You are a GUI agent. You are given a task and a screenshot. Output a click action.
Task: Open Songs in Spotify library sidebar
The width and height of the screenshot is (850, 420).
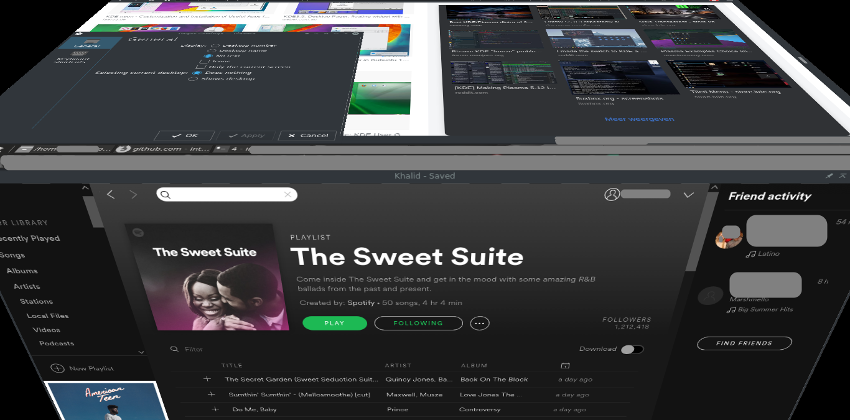coord(12,255)
